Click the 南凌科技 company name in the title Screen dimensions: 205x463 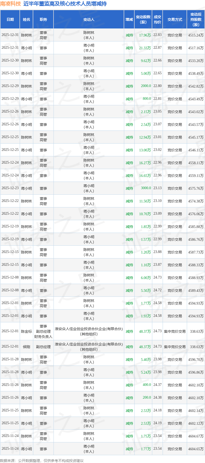[10, 4]
